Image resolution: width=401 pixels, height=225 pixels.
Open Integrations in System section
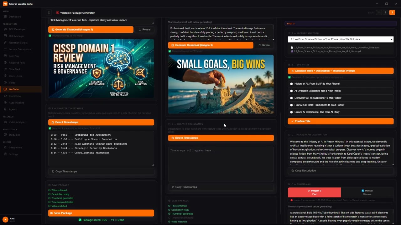[16, 147]
